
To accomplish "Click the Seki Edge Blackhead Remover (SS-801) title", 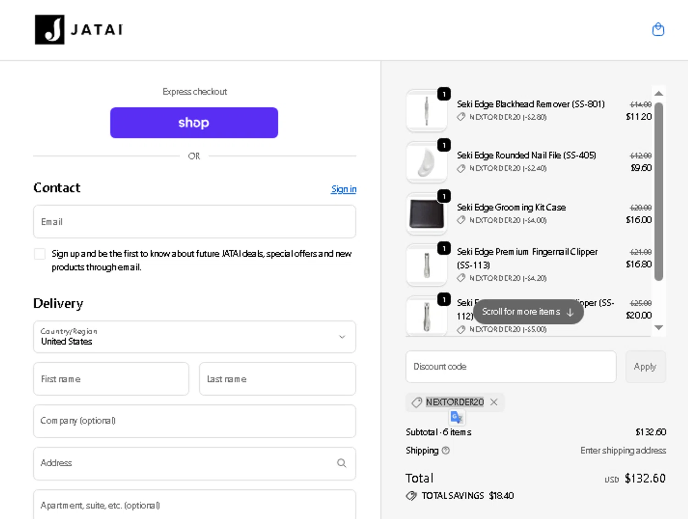I will tap(531, 104).
